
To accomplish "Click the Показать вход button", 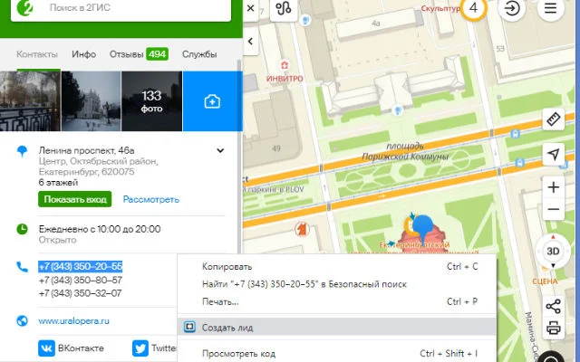I will [x=74, y=199].
